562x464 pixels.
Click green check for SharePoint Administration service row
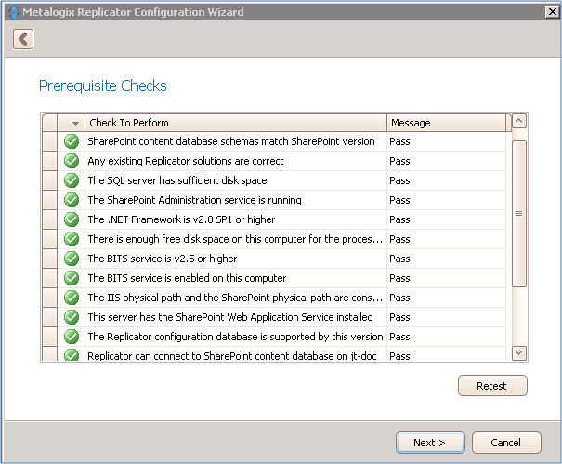[72, 200]
